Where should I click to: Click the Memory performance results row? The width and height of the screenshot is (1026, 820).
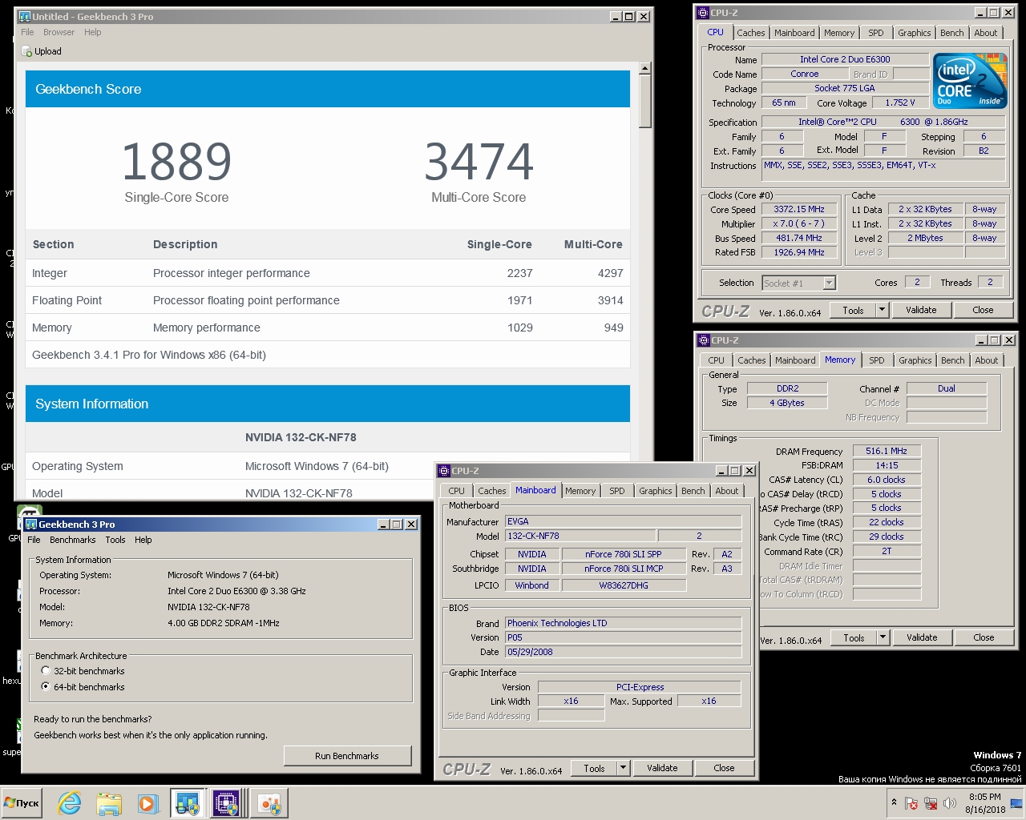coord(327,328)
